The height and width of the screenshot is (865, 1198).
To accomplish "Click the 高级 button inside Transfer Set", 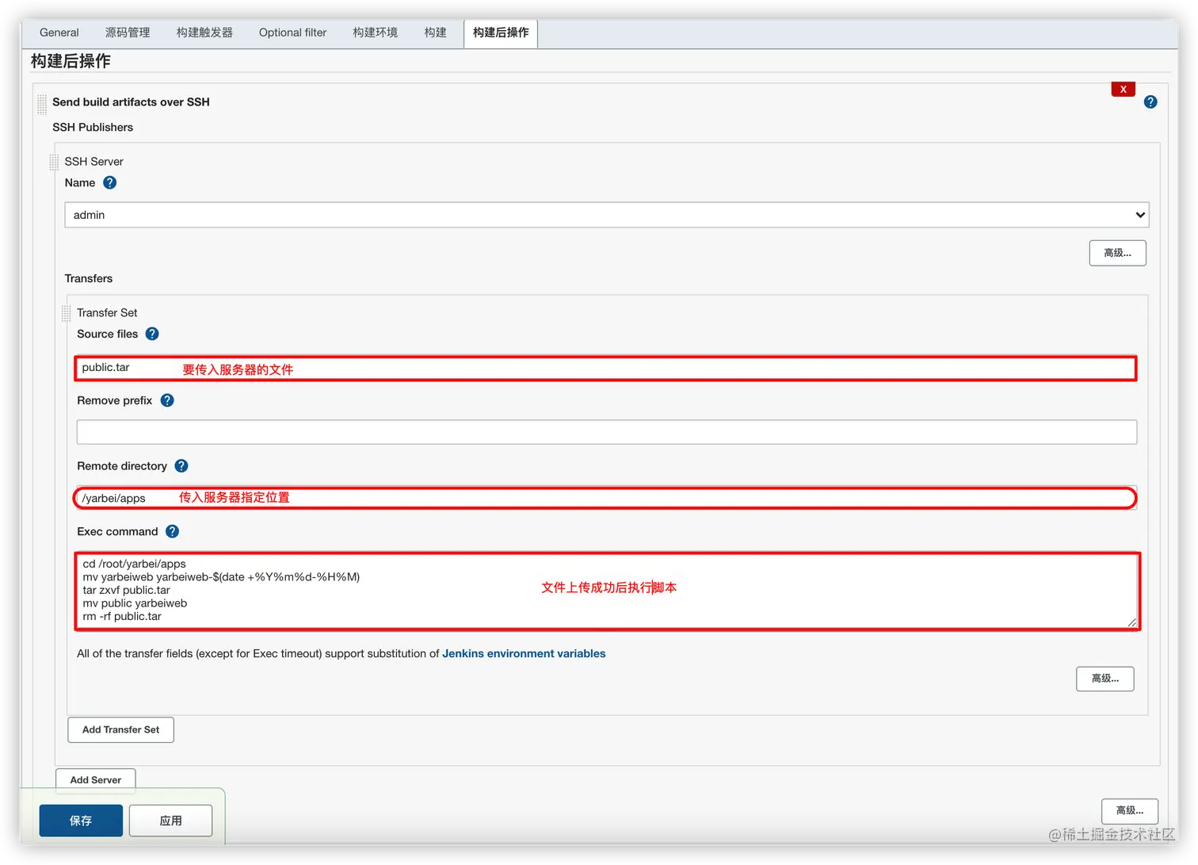I will point(1105,679).
